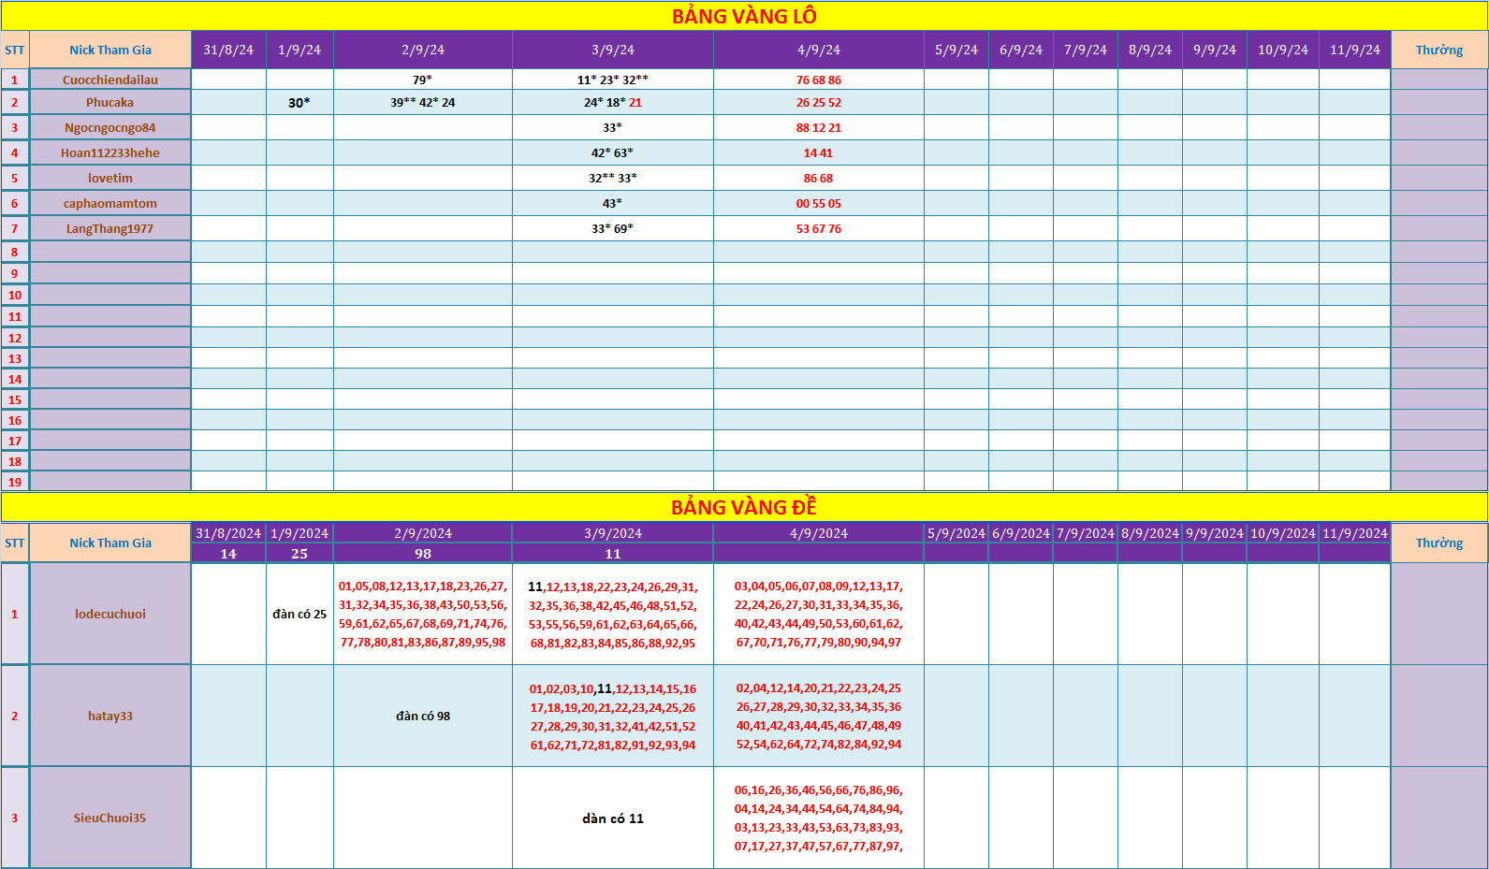The image size is (1489, 869).
Task: Click the đàn có 25 cell
Action: (299, 614)
